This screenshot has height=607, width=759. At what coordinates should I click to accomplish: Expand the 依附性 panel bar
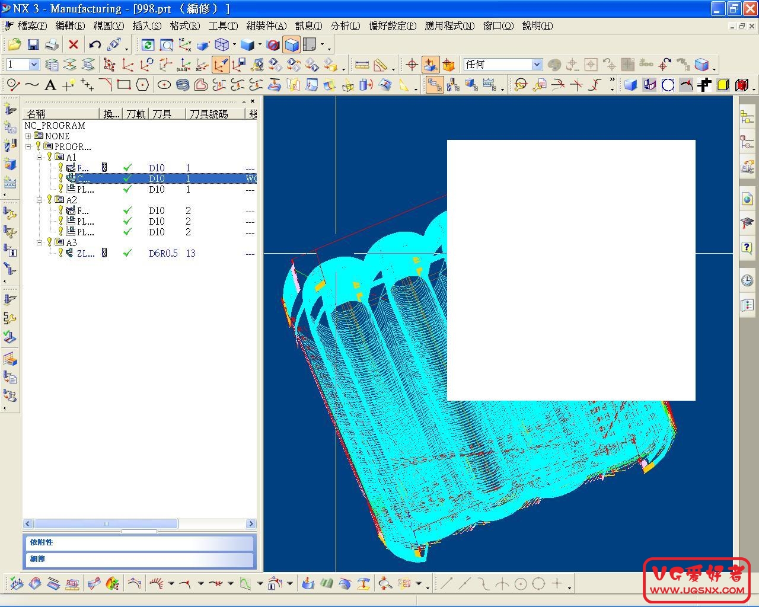[140, 542]
